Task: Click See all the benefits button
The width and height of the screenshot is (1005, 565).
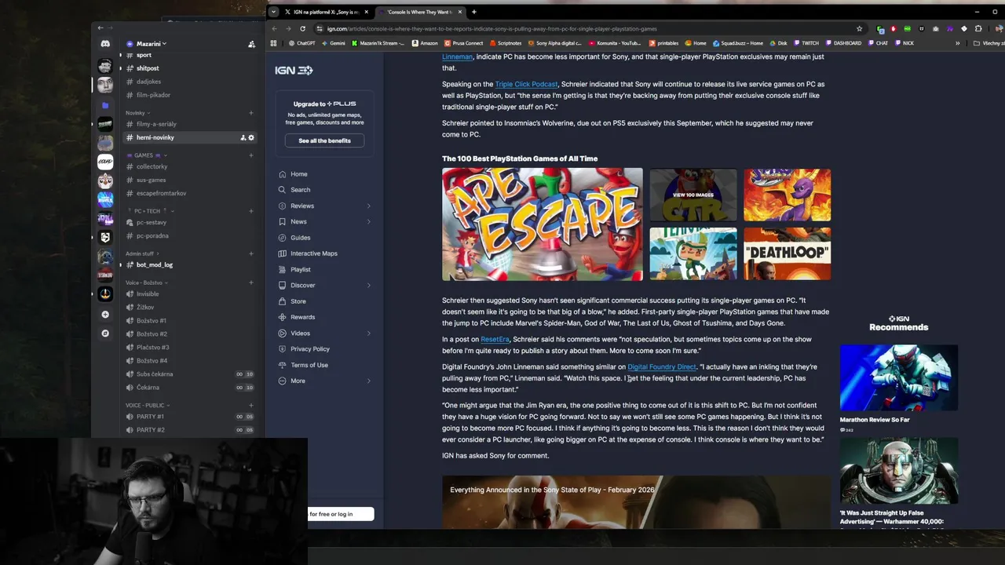Action: (x=324, y=140)
